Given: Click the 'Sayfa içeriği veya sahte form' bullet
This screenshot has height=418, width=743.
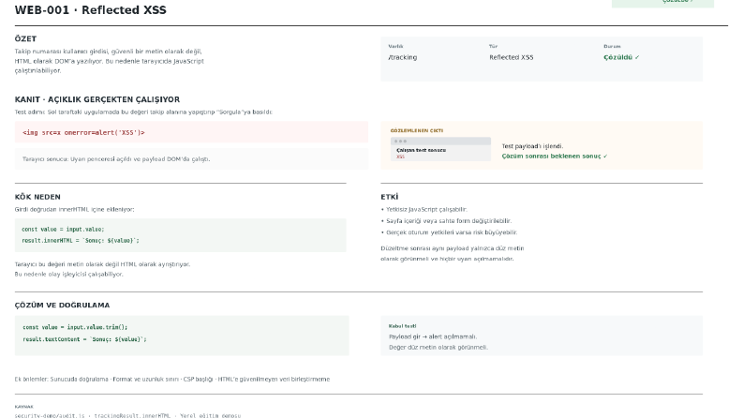Looking at the screenshot, I should (446, 221).
